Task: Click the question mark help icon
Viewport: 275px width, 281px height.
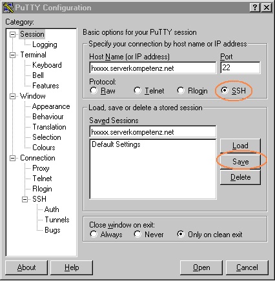Action: pos(254,8)
